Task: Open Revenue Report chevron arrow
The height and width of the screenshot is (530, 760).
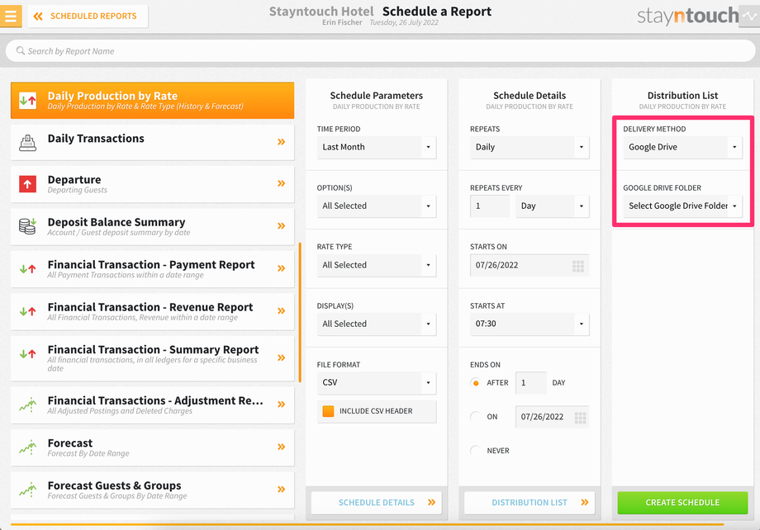Action: [281, 311]
